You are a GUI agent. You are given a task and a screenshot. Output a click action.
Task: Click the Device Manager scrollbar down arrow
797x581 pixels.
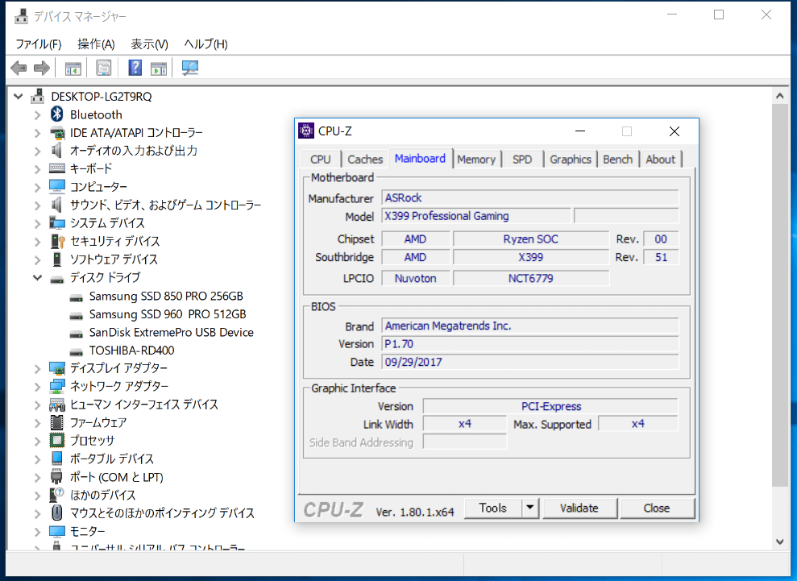(780, 542)
